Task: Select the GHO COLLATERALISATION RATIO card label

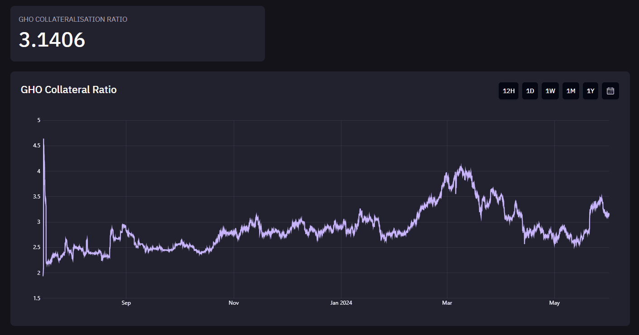Action: (x=73, y=19)
